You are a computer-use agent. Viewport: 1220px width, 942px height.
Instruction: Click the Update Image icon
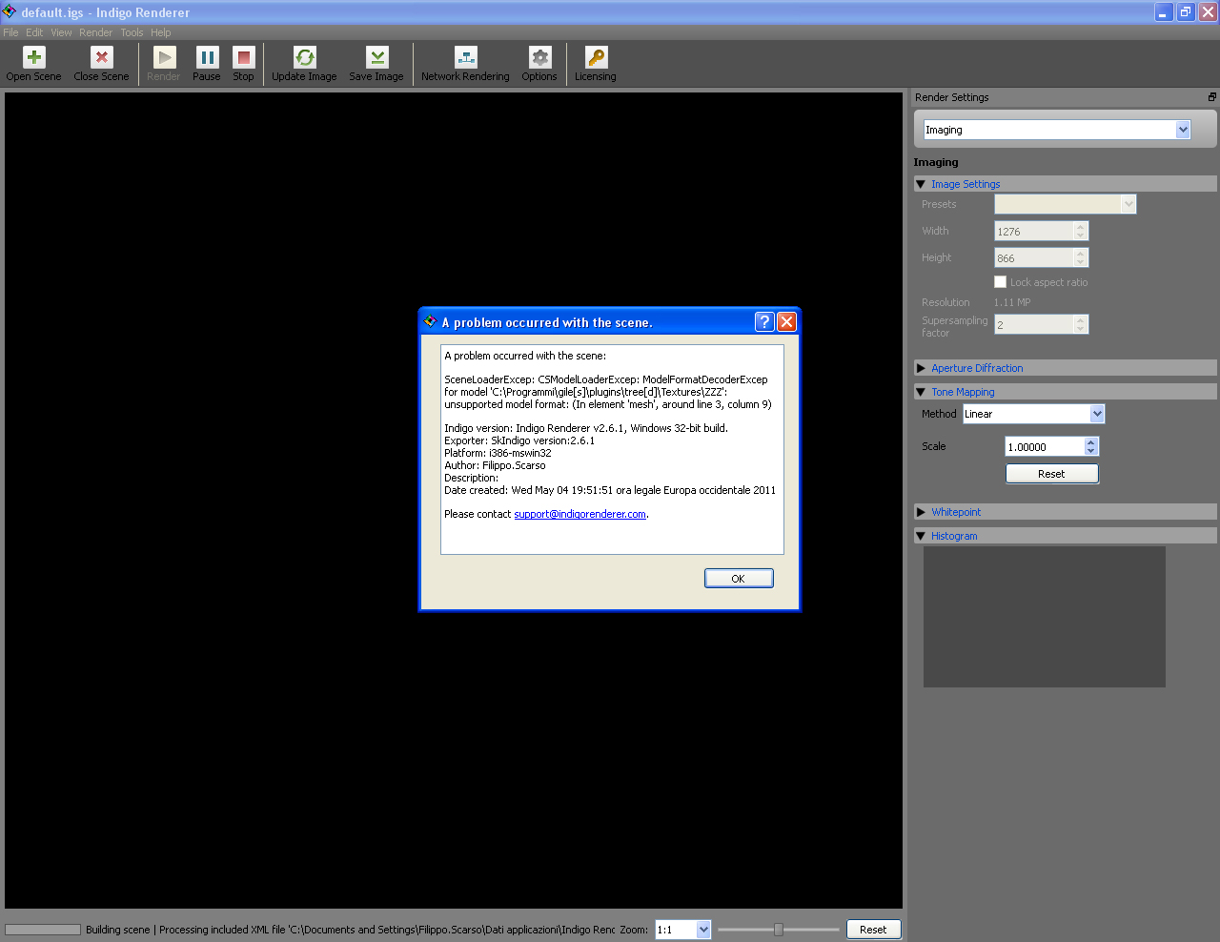click(305, 57)
